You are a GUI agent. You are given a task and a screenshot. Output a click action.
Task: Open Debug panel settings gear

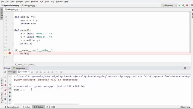click(185, 68)
